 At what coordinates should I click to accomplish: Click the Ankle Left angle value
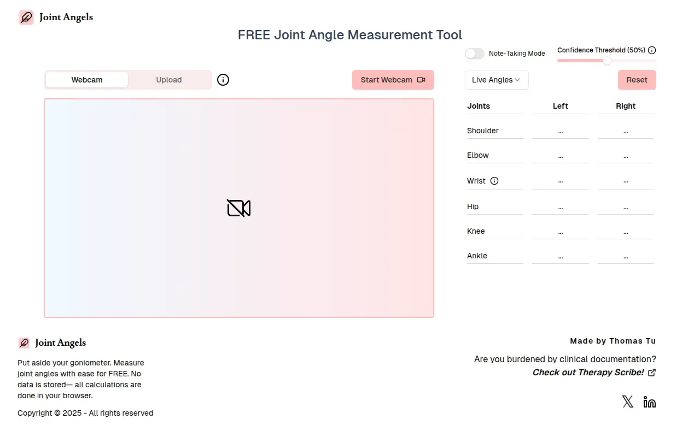tap(561, 256)
